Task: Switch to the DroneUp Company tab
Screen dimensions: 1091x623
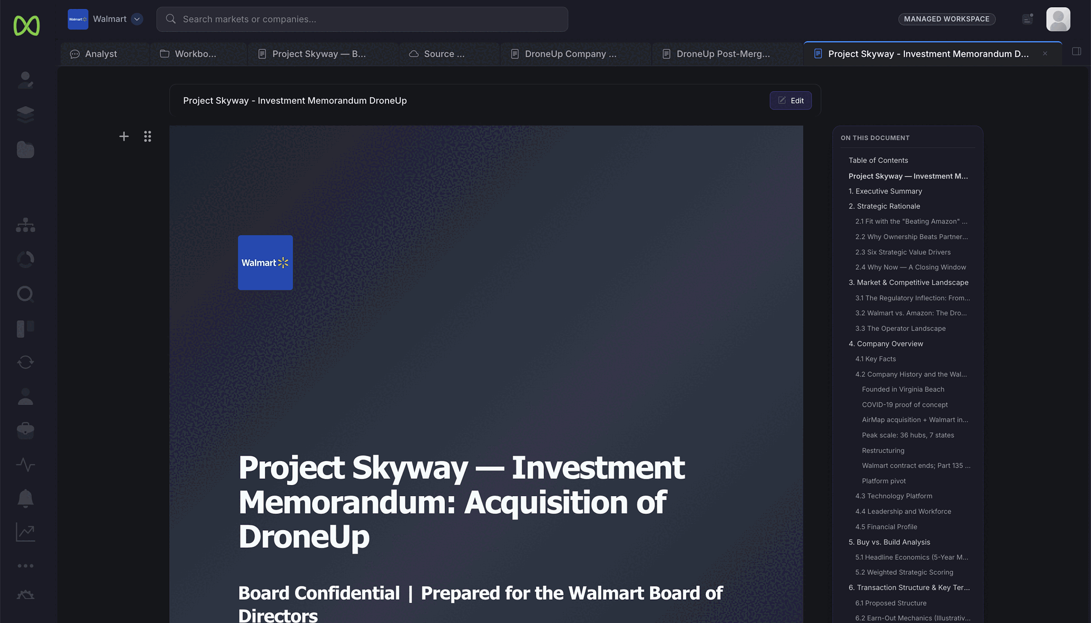Action: click(576, 54)
